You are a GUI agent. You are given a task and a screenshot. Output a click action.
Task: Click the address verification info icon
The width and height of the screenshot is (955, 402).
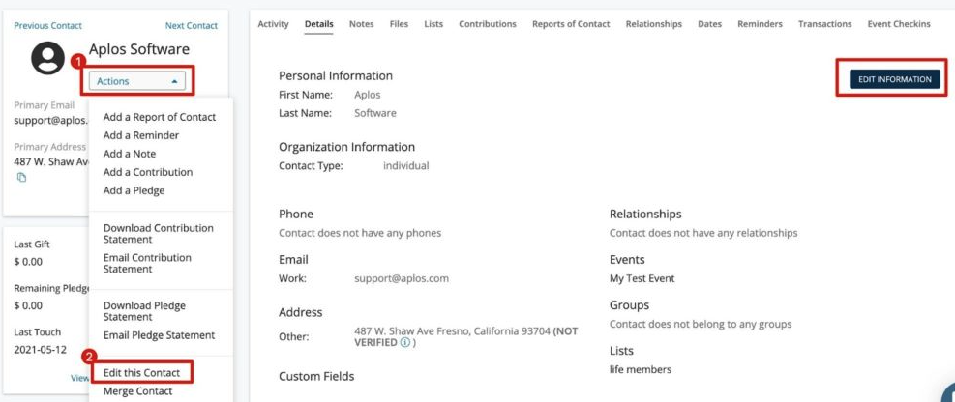405,343
